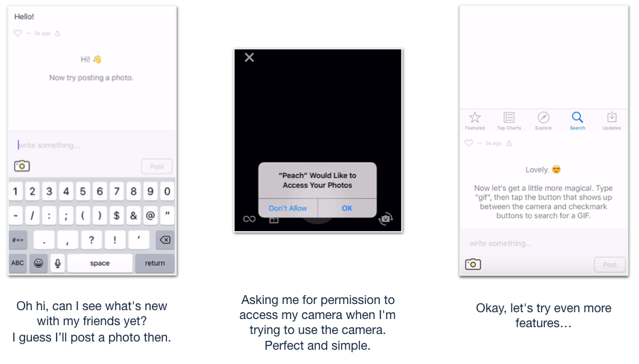Tap the comma key

click(68, 240)
